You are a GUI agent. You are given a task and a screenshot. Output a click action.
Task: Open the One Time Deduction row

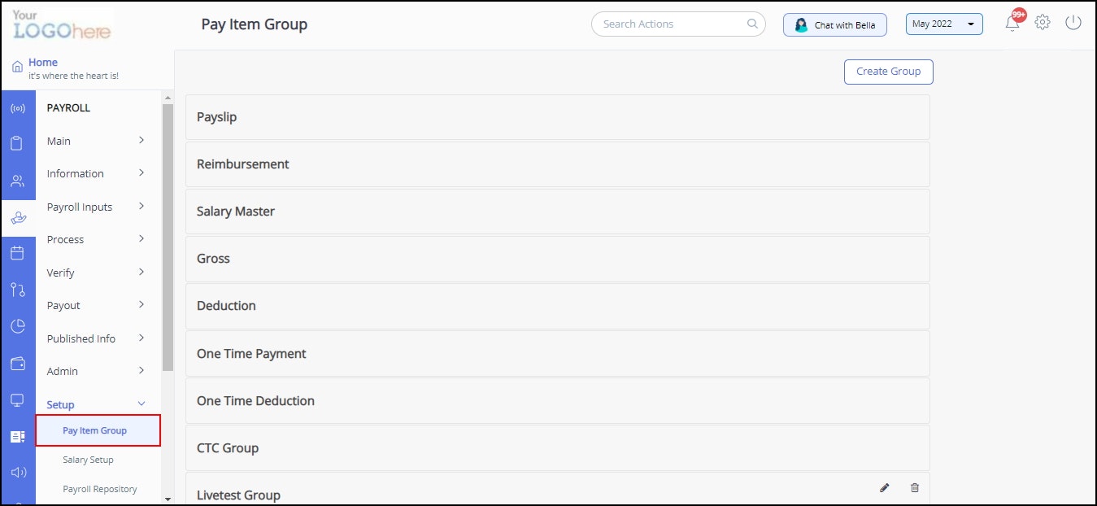[557, 400]
